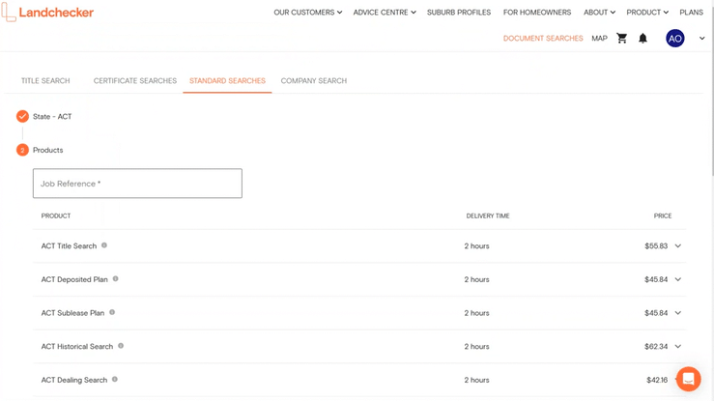Open the For Homeowners page
714x401 pixels.
(x=537, y=13)
